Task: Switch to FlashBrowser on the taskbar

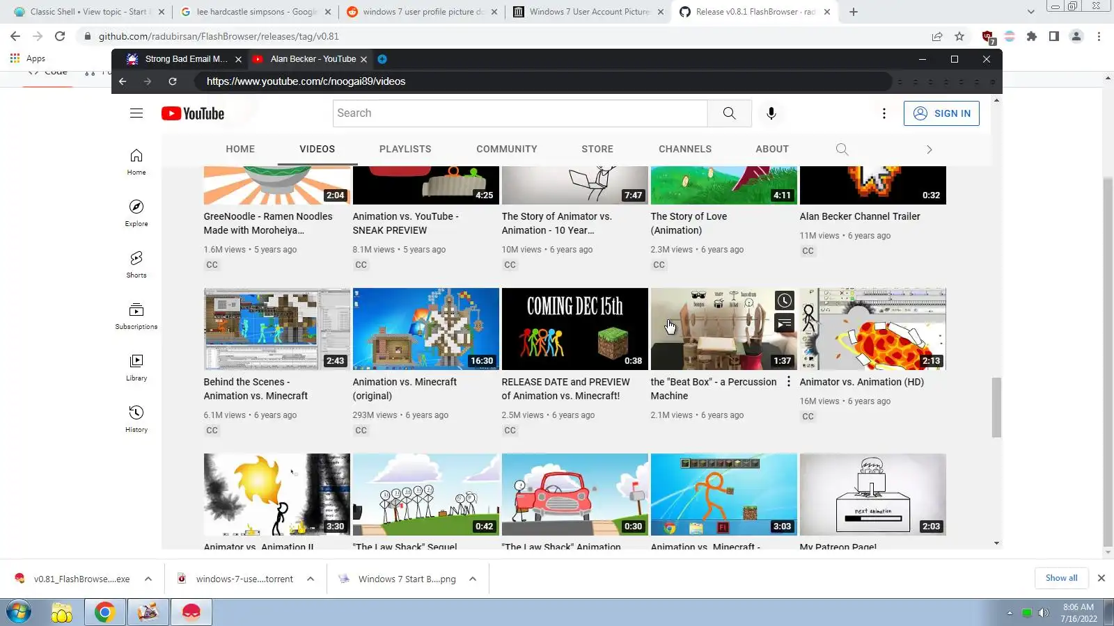Action: tap(191, 612)
